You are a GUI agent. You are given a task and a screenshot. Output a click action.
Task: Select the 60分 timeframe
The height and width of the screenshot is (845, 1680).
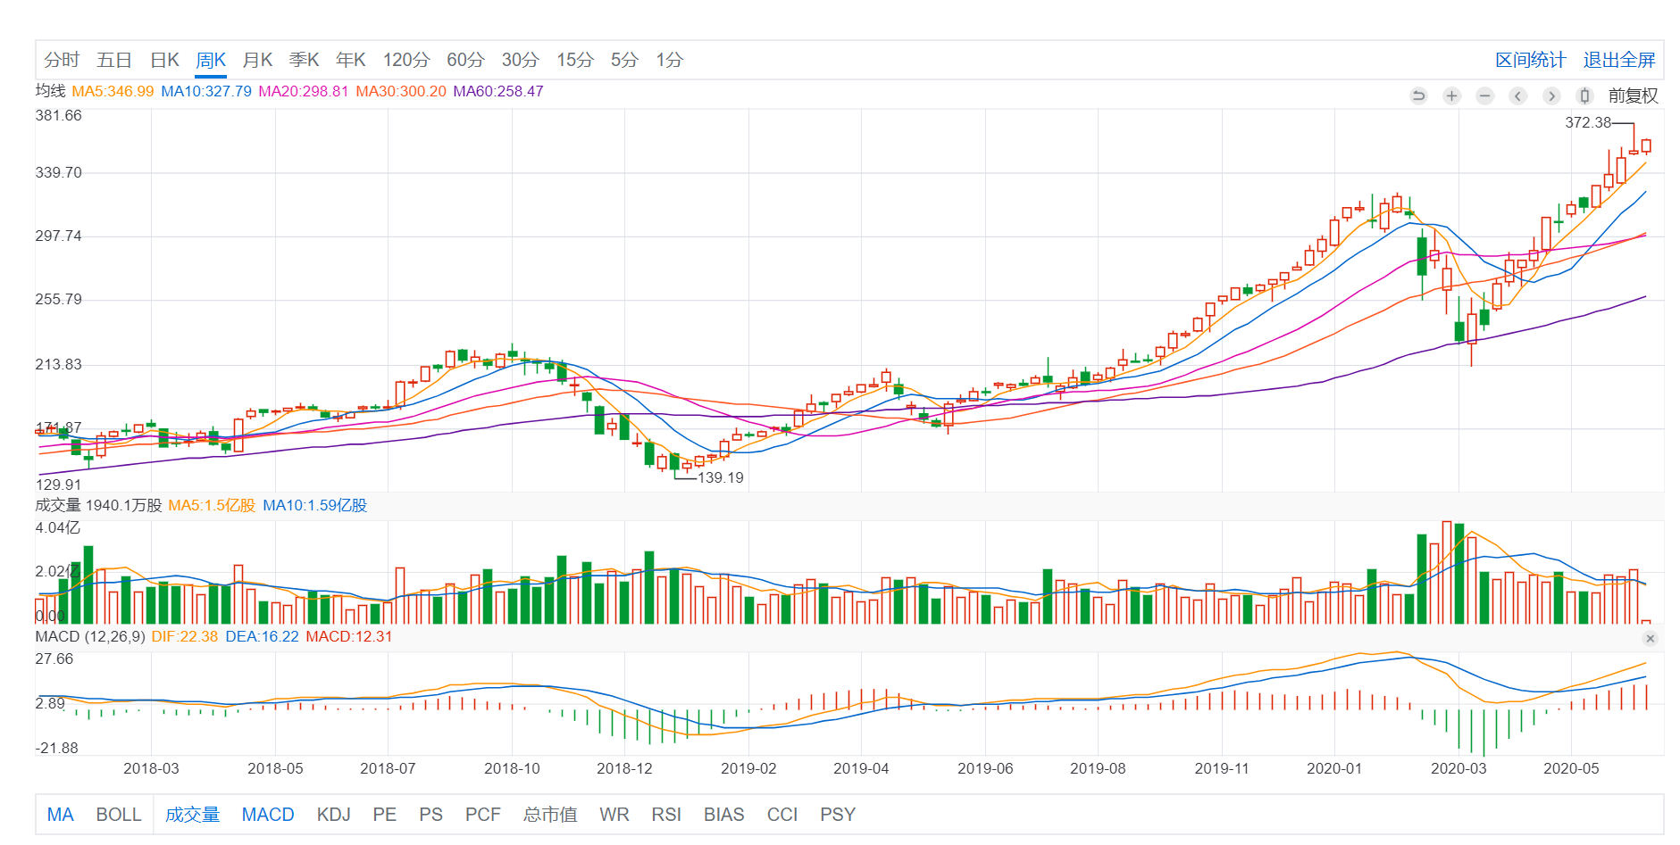pos(465,60)
